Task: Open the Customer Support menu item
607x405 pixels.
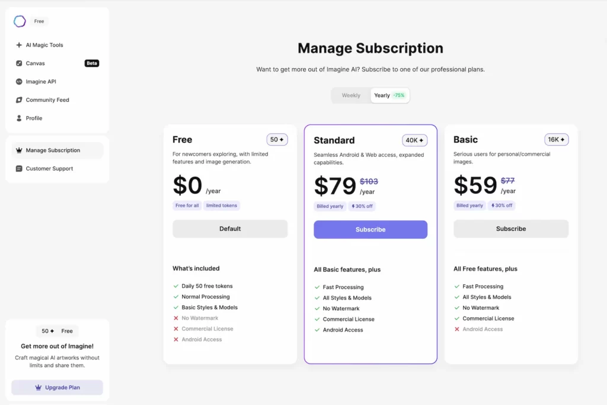Action: (49, 169)
